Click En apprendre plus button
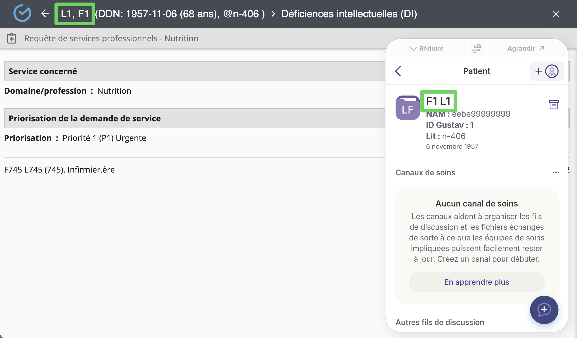The image size is (577, 338). 477,282
